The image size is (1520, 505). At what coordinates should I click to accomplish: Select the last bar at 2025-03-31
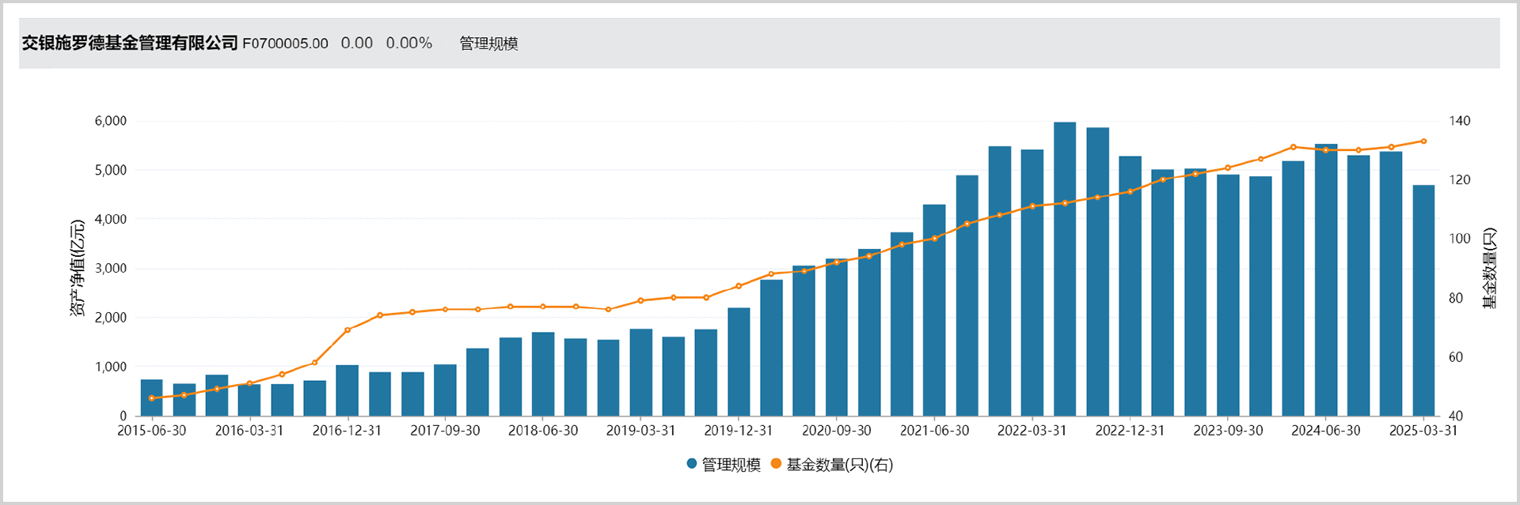click(1423, 300)
